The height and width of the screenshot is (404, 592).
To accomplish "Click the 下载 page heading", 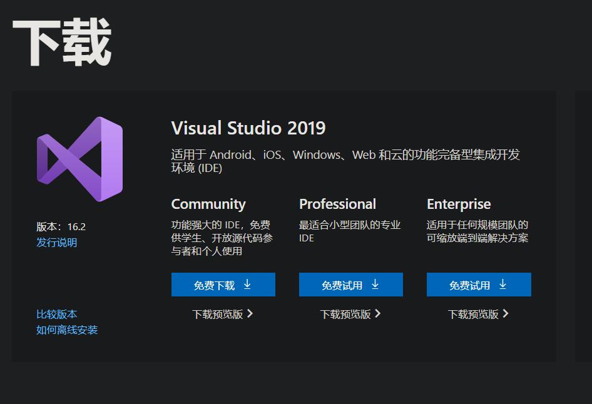I will [62, 43].
